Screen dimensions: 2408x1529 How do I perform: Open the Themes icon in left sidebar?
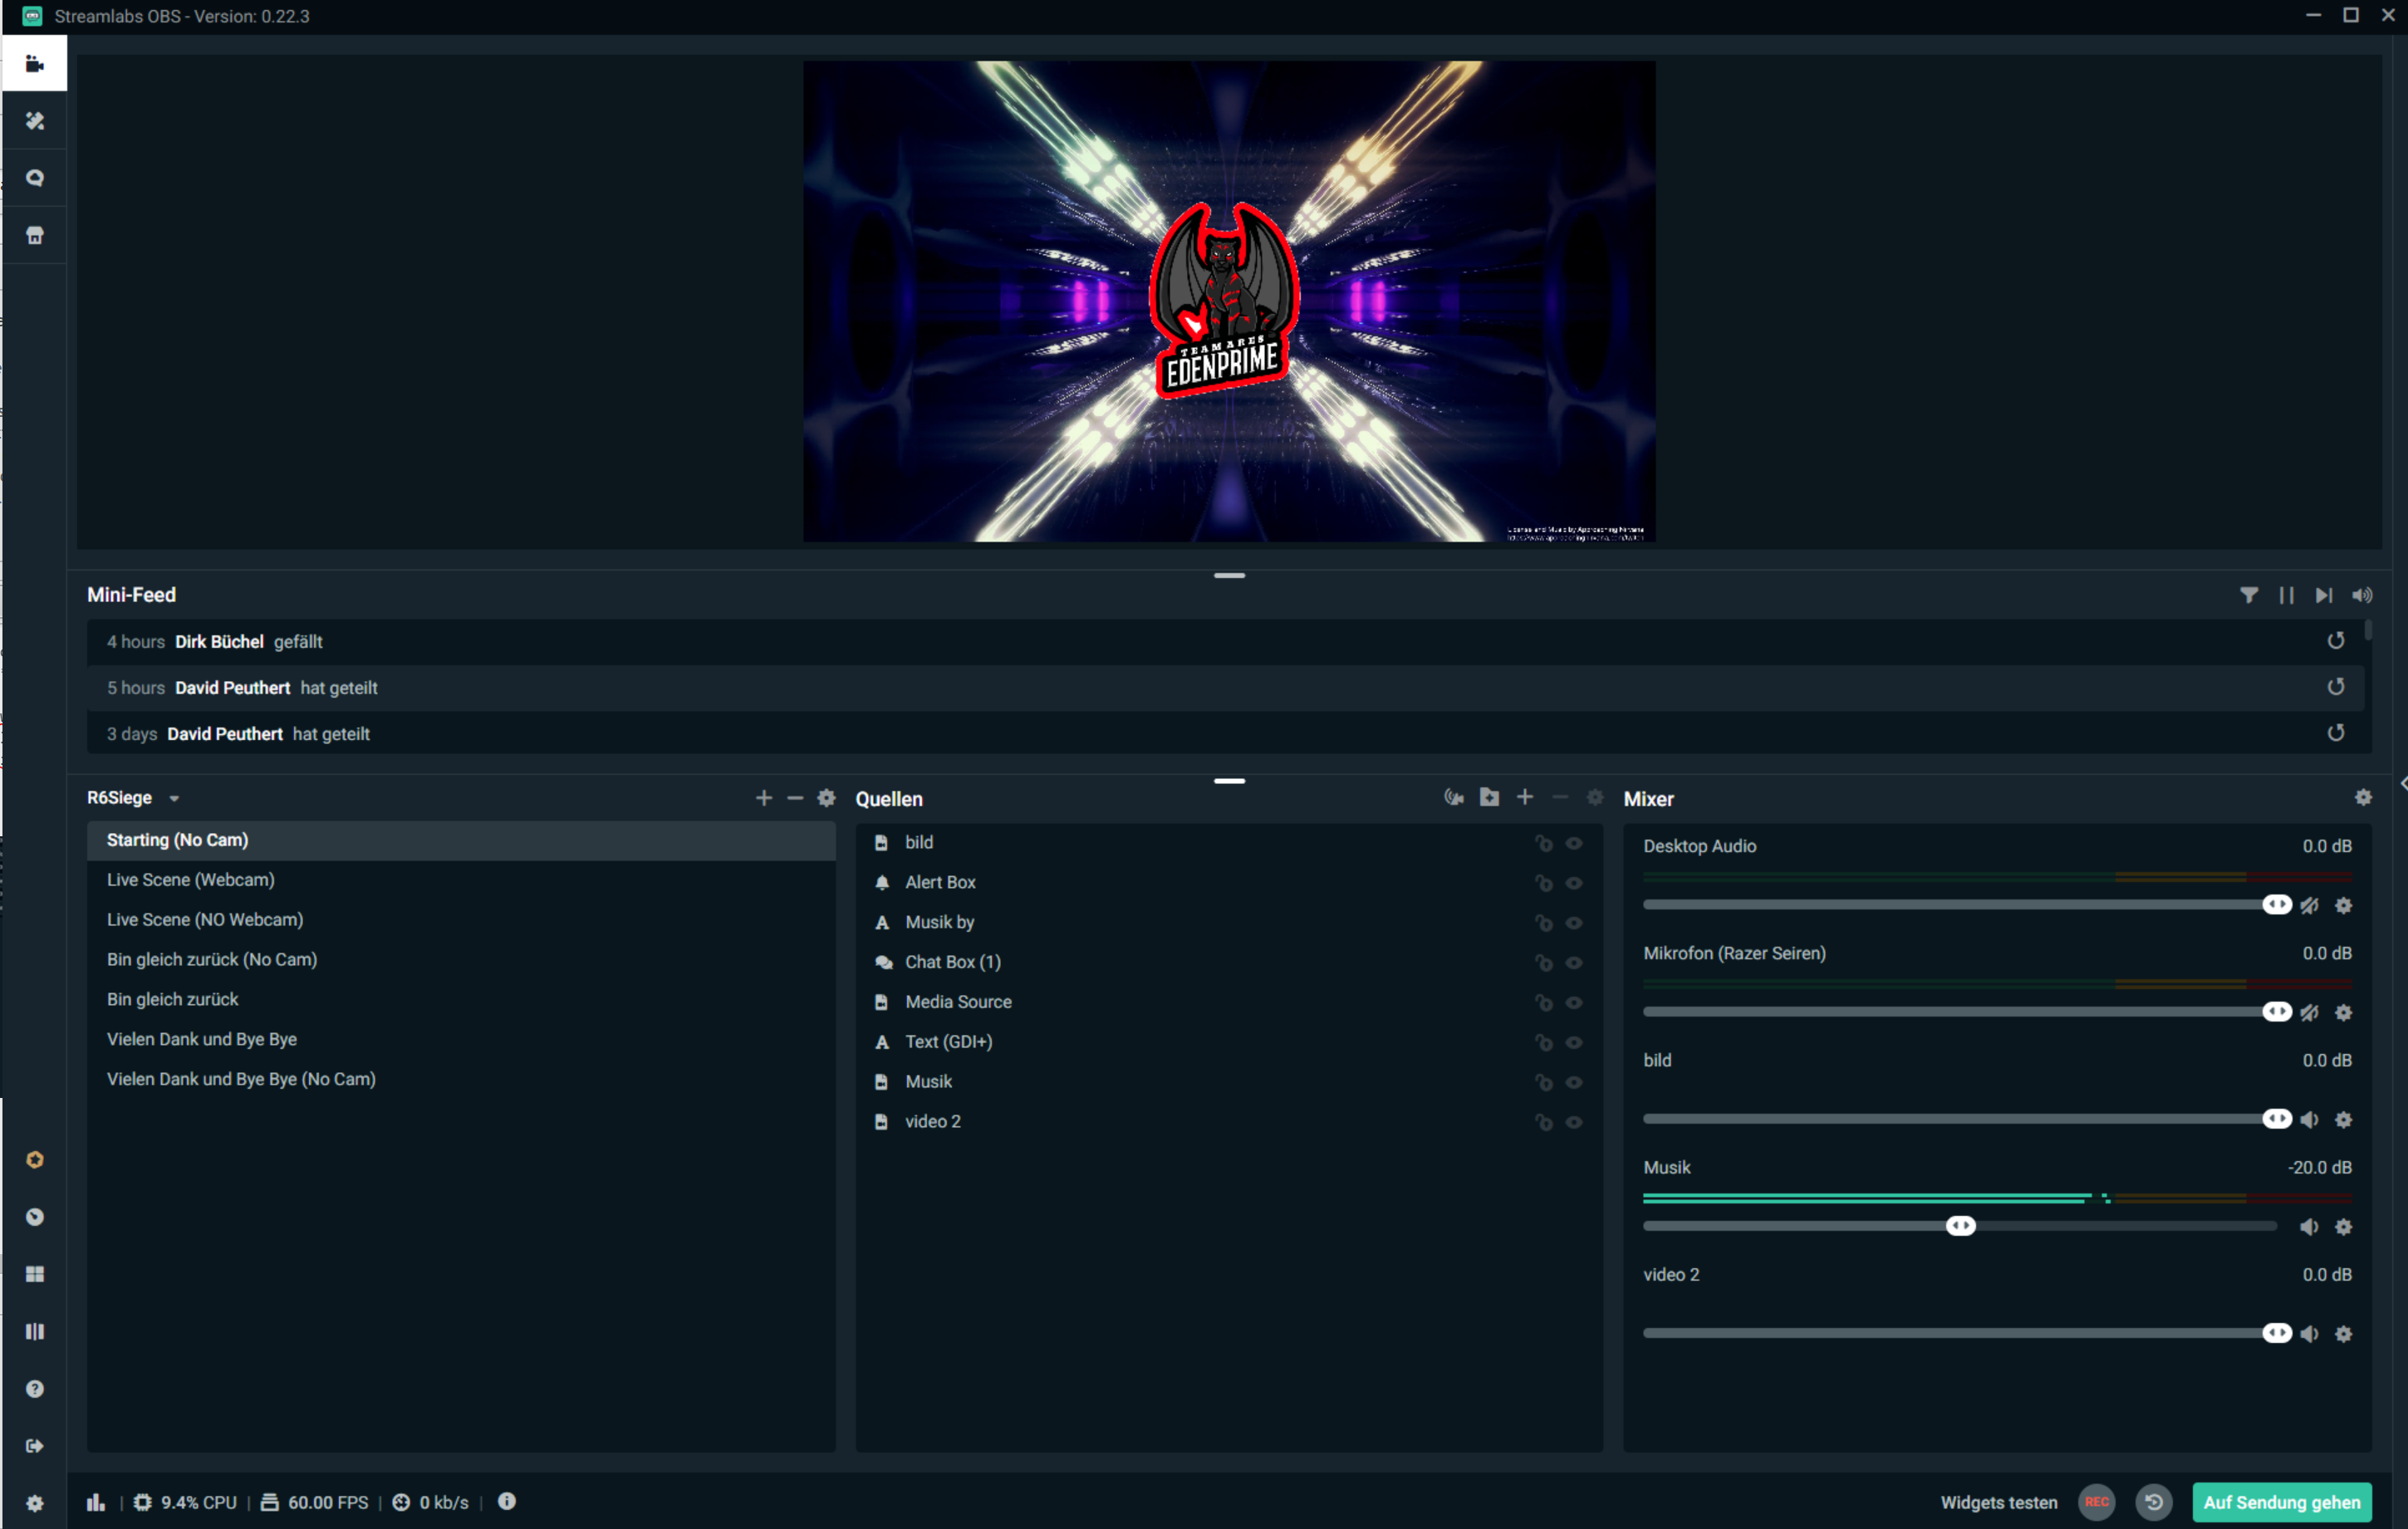pyautogui.click(x=35, y=121)
